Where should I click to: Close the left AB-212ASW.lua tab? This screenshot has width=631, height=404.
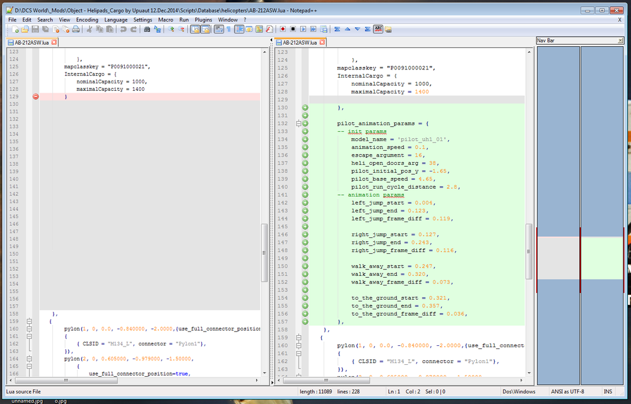click(54, 42)
